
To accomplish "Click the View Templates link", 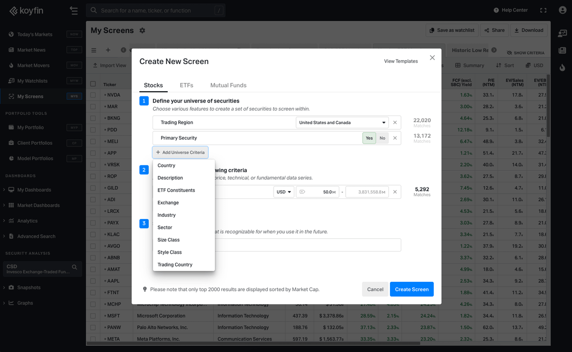I will [x=400, y=61].
